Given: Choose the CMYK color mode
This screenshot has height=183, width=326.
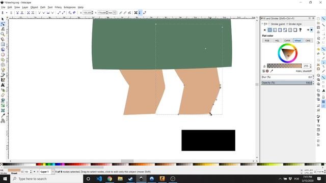Looking at the screenshot, I should pyautogui.click(x=287, y=41).
